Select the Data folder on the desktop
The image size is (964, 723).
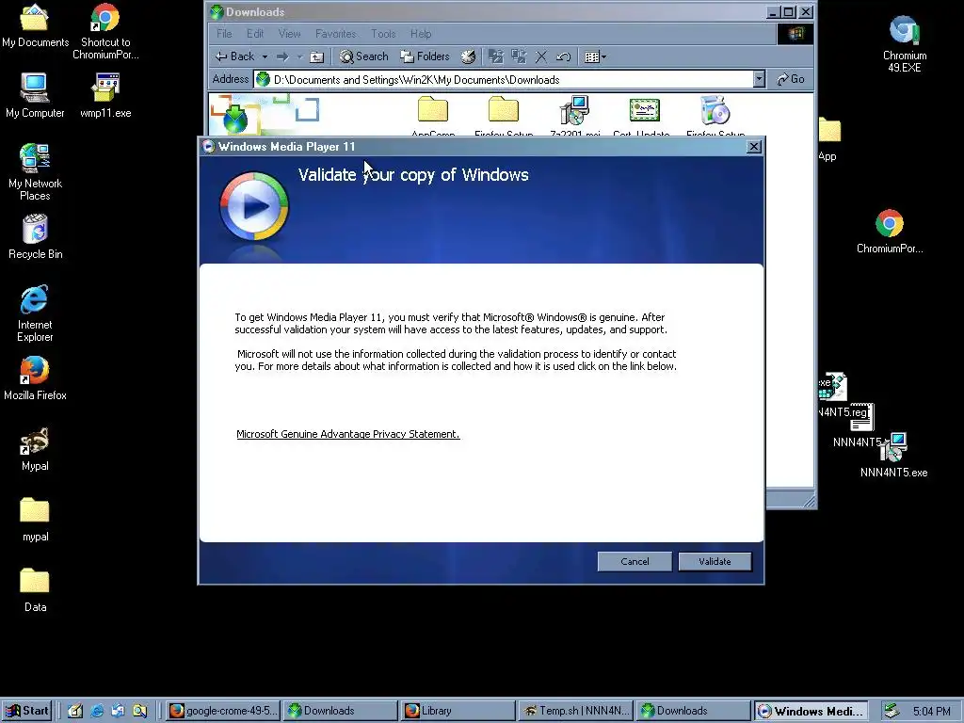35,590
